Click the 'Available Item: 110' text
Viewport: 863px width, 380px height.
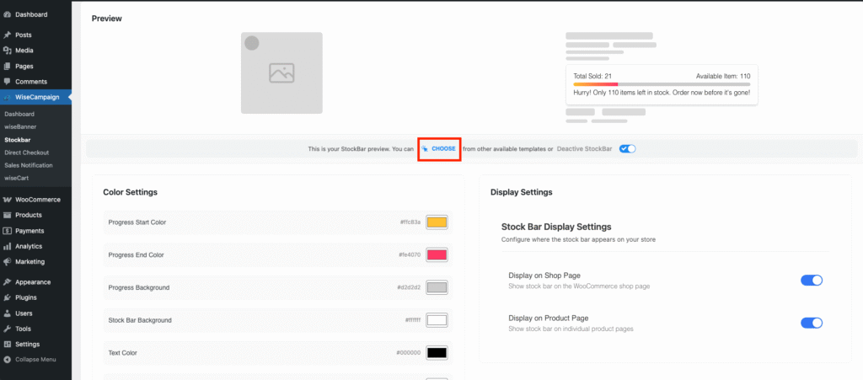pos(723,76)
